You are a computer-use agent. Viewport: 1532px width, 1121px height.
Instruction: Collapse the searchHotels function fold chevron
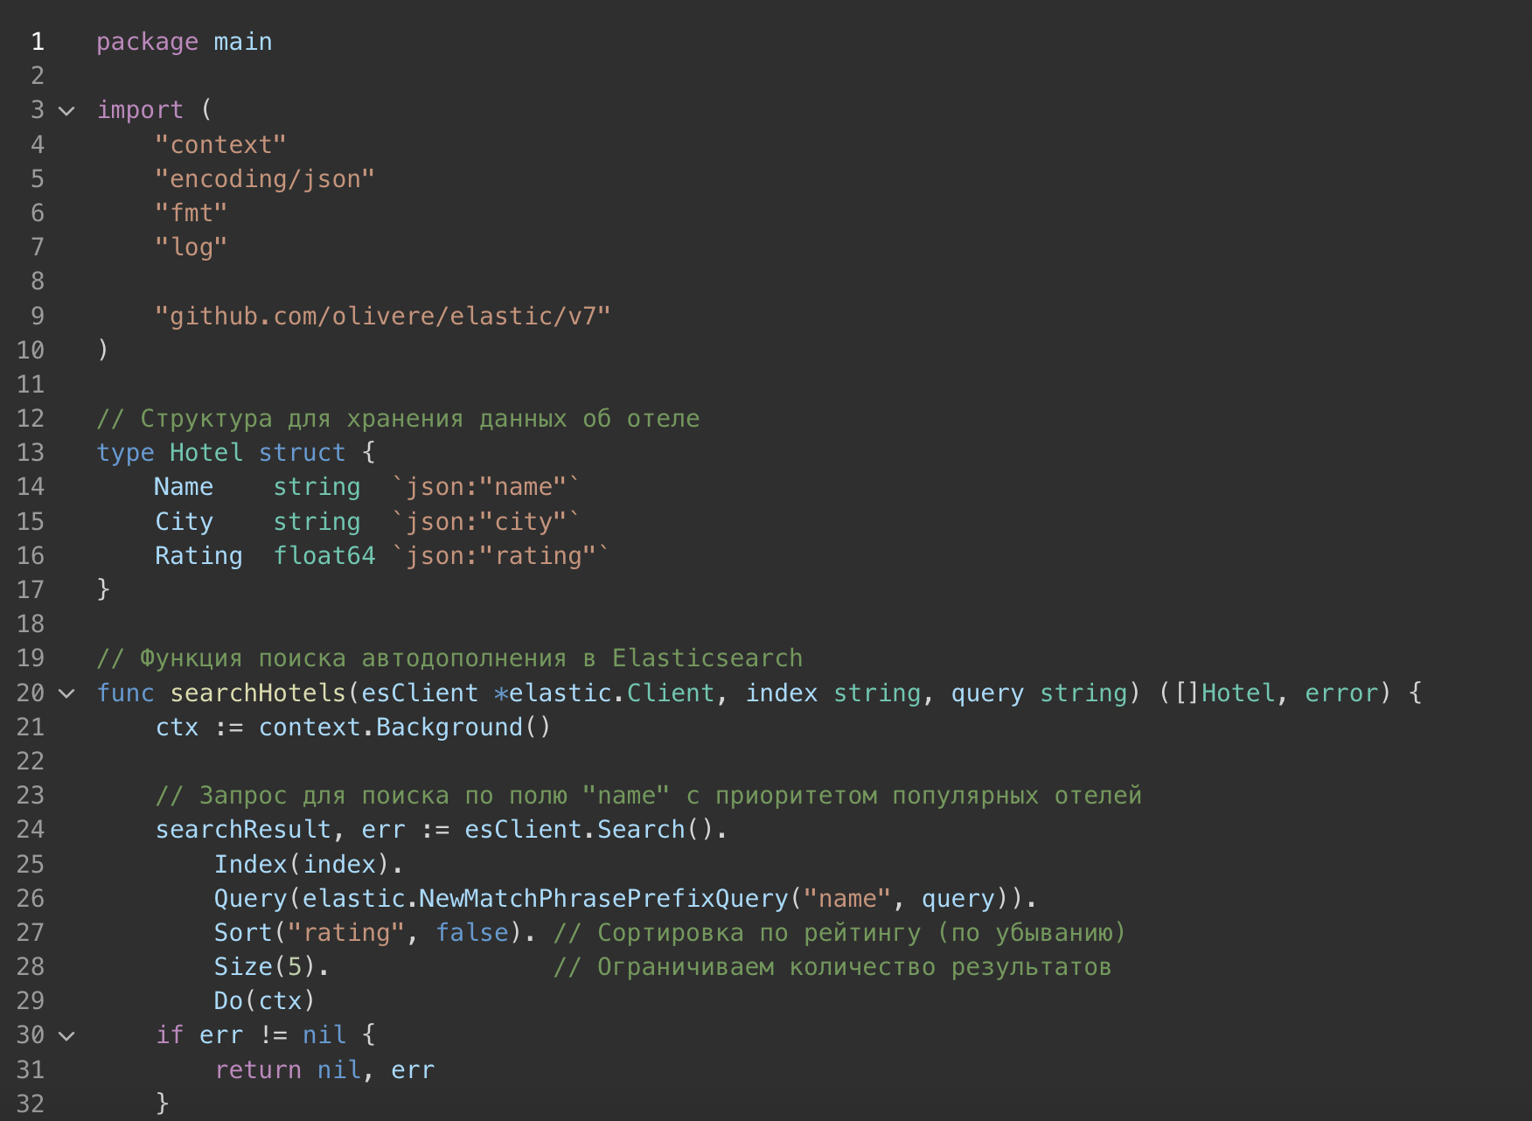coord(66,694)
